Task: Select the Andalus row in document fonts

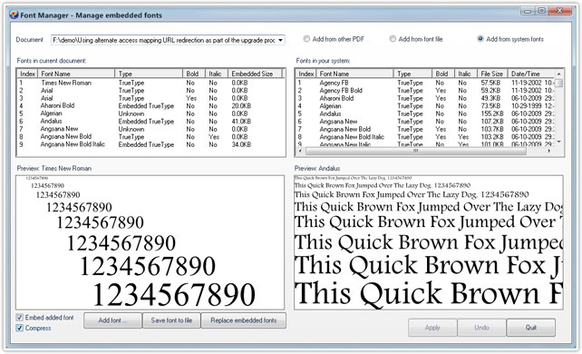Action: 150,121
